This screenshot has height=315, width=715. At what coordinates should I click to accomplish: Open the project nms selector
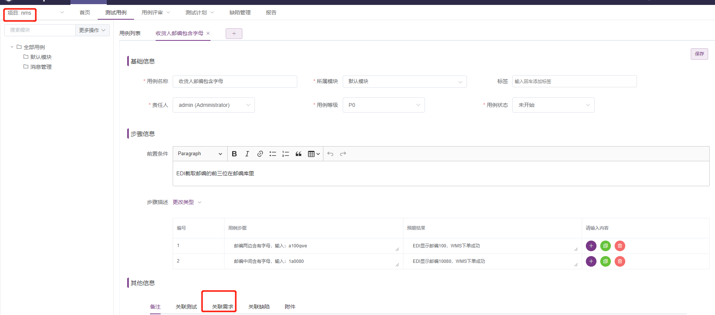36,13
